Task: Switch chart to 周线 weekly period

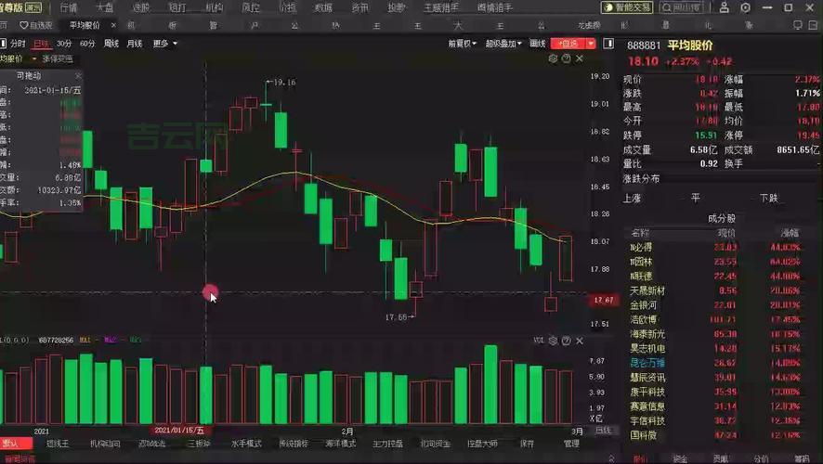Action: [x=111, y=44]
